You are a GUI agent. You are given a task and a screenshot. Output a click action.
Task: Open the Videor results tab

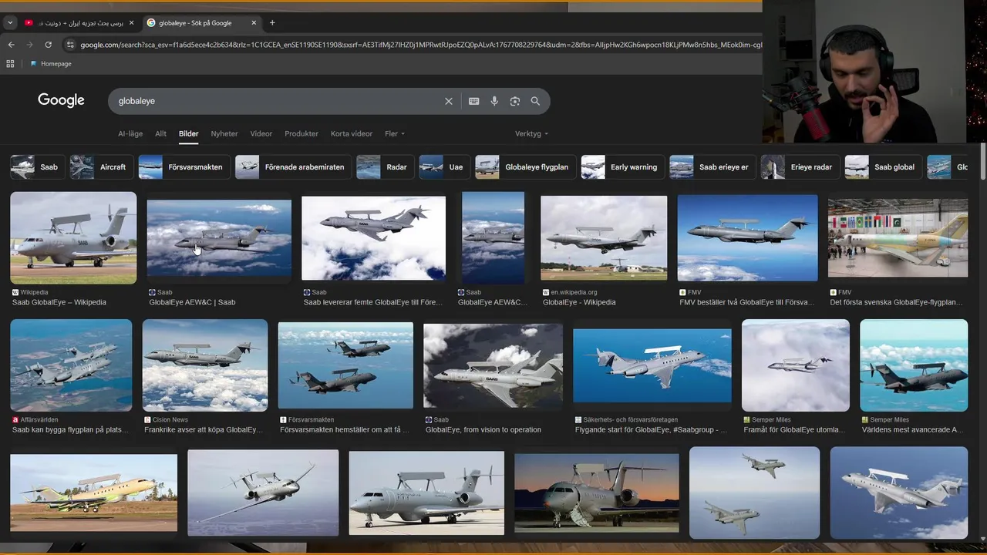pyautogui.click(x=261, y=133)
